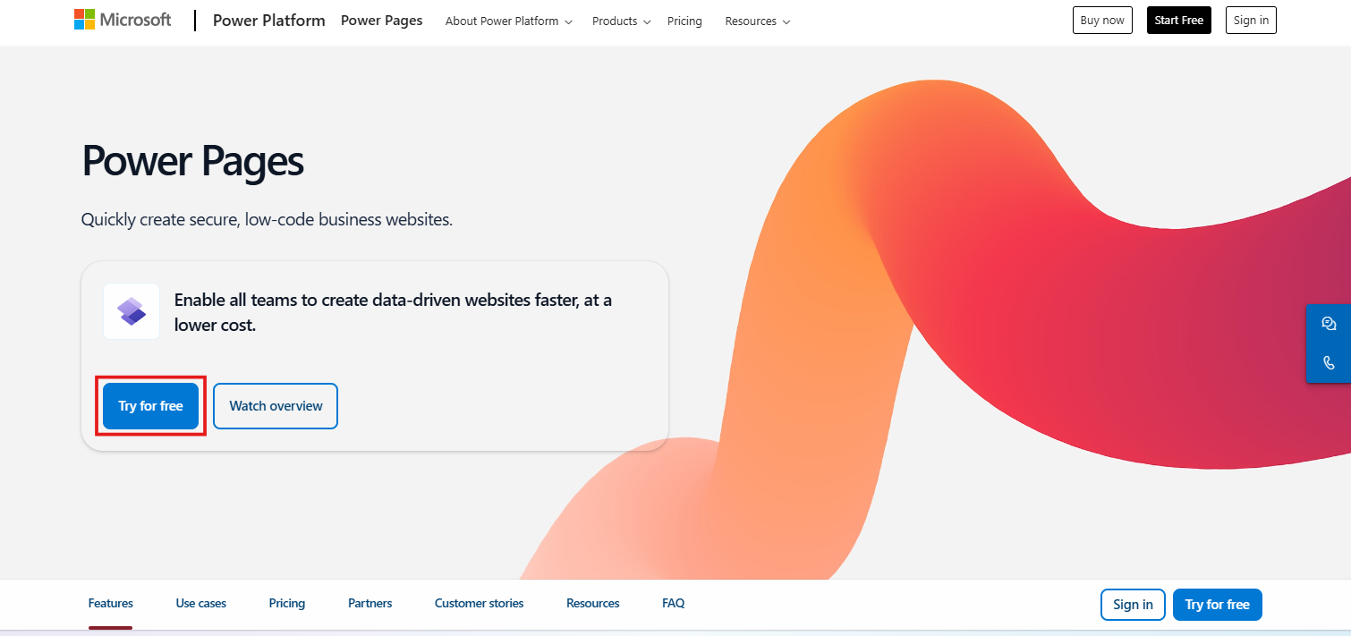This screenshot has width=1351, height=636.
Task: Click the Microsoft logo
Action: coord(123,20)
